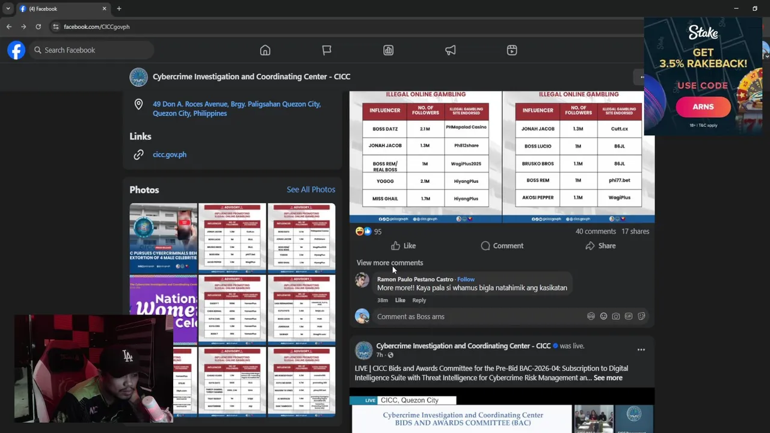Image resolution: width=770 pixels, height=433 pixels.
Task: Click the browser forward arrow
Action: (x=23, y=26)
